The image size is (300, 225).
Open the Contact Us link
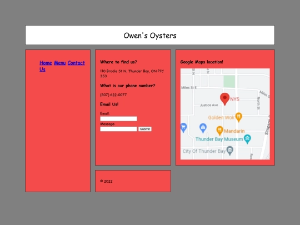click(x=62, y=66)
